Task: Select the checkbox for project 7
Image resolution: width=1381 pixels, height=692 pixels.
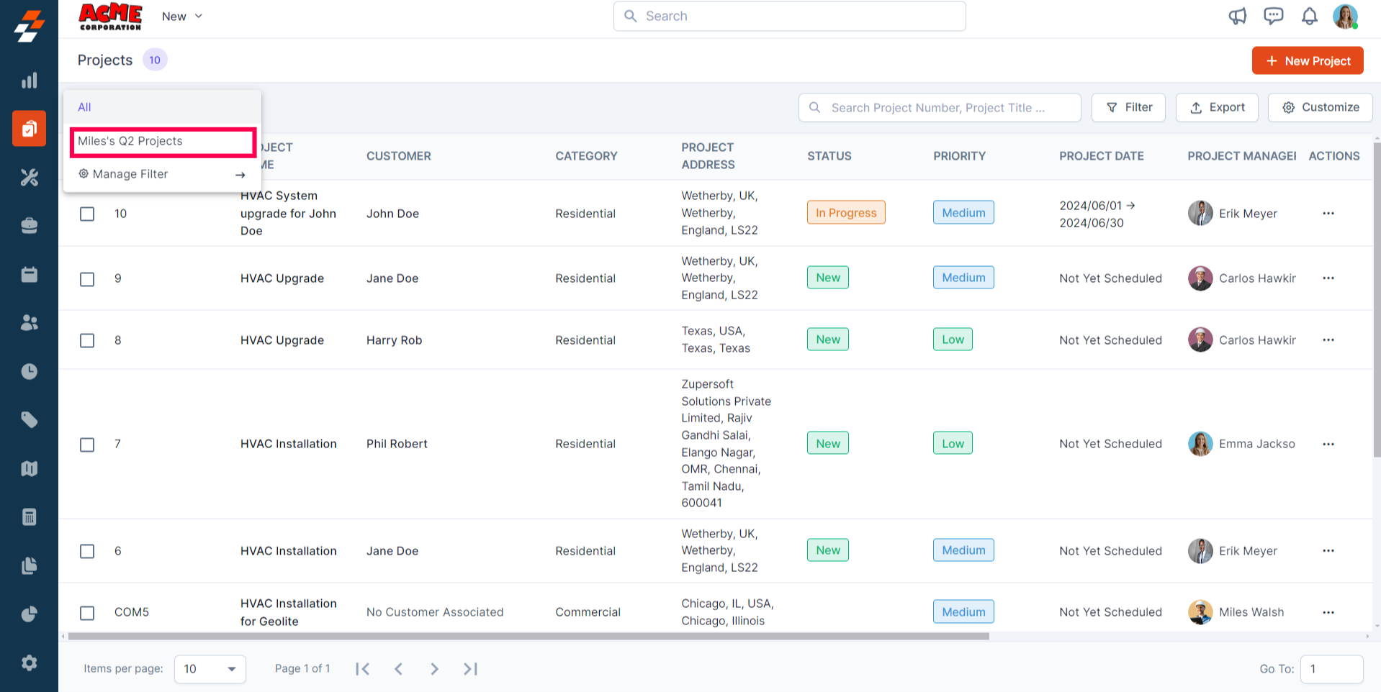Action: [x=87, y=445]
